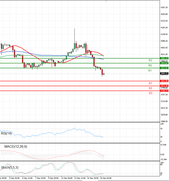Click the 12 Dec 04:00 time label
Image resolution: width=169 pixels, height=181 pixels.
point(67,178)
